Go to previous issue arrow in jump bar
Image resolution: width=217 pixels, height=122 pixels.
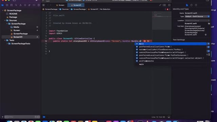coord(165,9)
